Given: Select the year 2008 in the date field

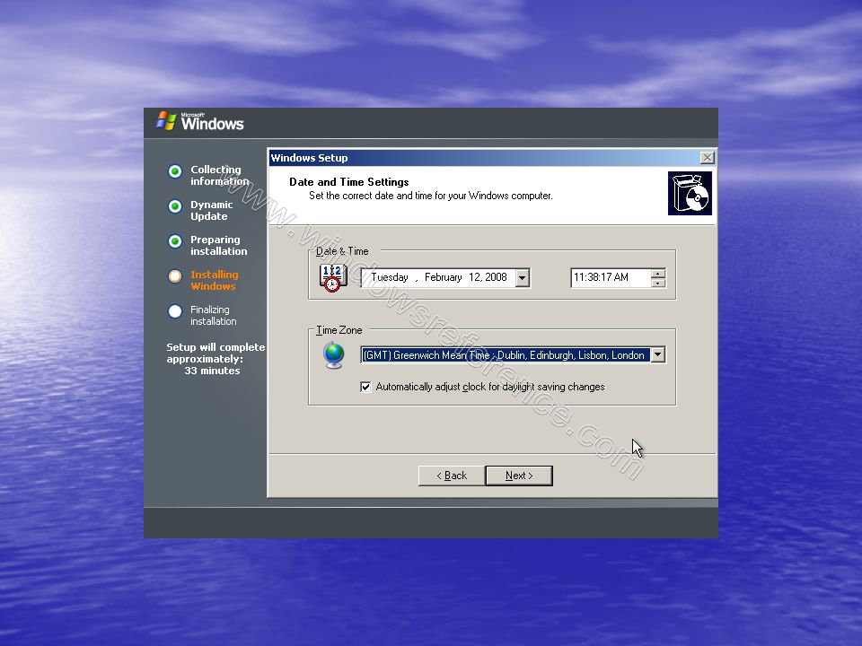Looking at the screenshot, I should click(496, 277).
